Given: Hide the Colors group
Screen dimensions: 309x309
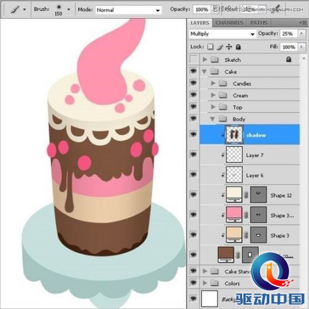Looking at the screenshot, I should tap(193, 282).
